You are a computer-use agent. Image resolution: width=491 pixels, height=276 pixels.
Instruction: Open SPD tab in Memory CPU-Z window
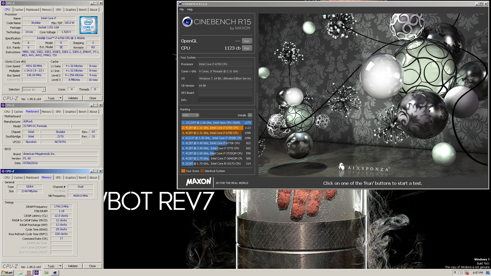click(x=58, y=178)
